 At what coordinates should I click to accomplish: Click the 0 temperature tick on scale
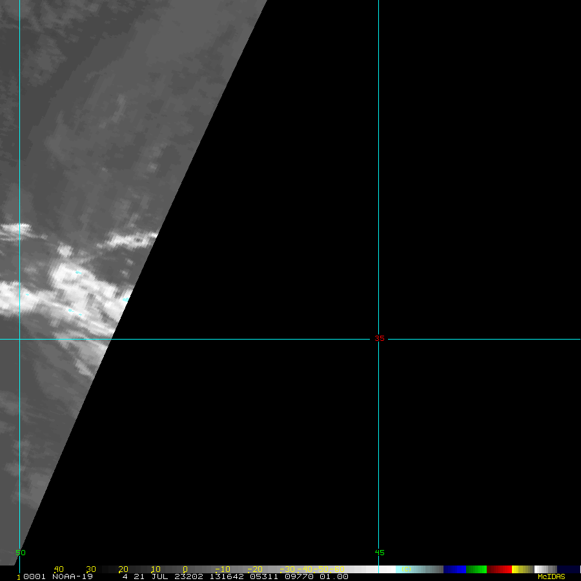(185, 569)
